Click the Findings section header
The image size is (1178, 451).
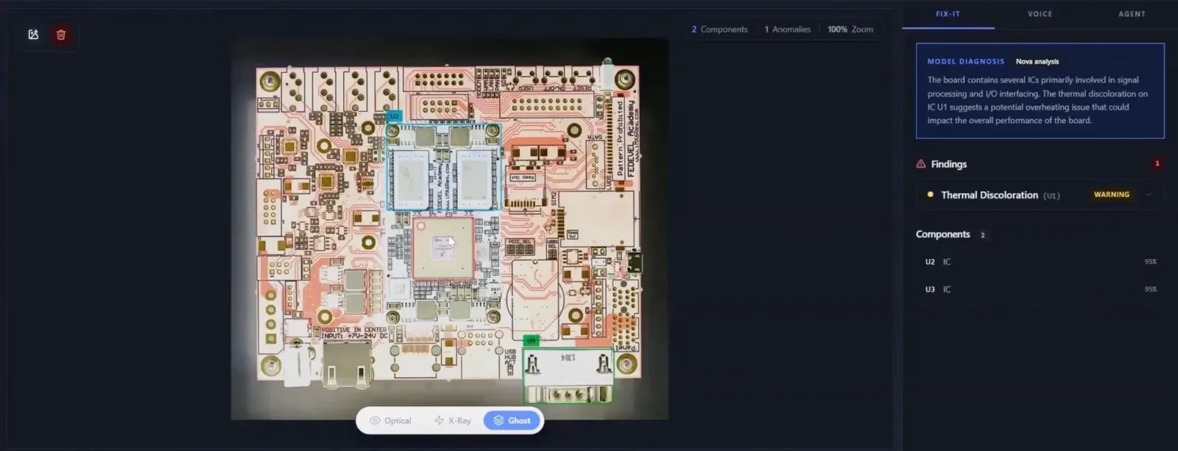pos(948,164)
